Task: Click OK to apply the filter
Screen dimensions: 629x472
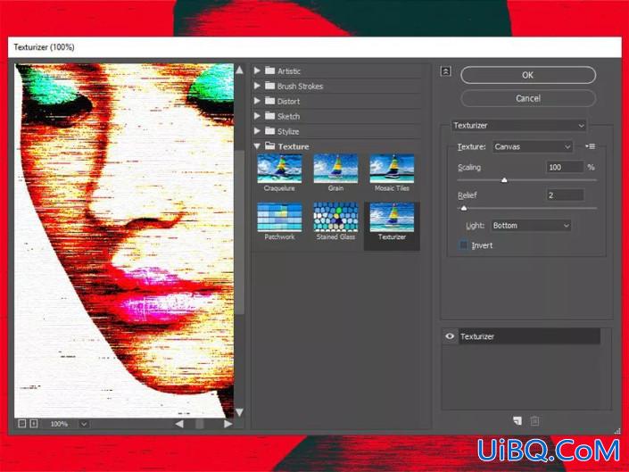Action: (x=528, y=75)
